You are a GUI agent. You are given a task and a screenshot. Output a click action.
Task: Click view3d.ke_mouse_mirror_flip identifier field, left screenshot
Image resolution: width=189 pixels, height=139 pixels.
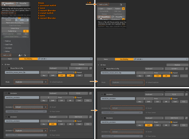coord(22,72)
